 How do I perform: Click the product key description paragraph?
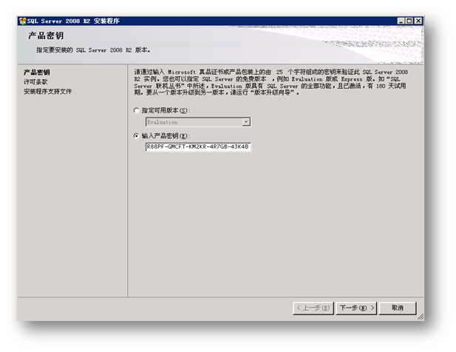(270, 82)
